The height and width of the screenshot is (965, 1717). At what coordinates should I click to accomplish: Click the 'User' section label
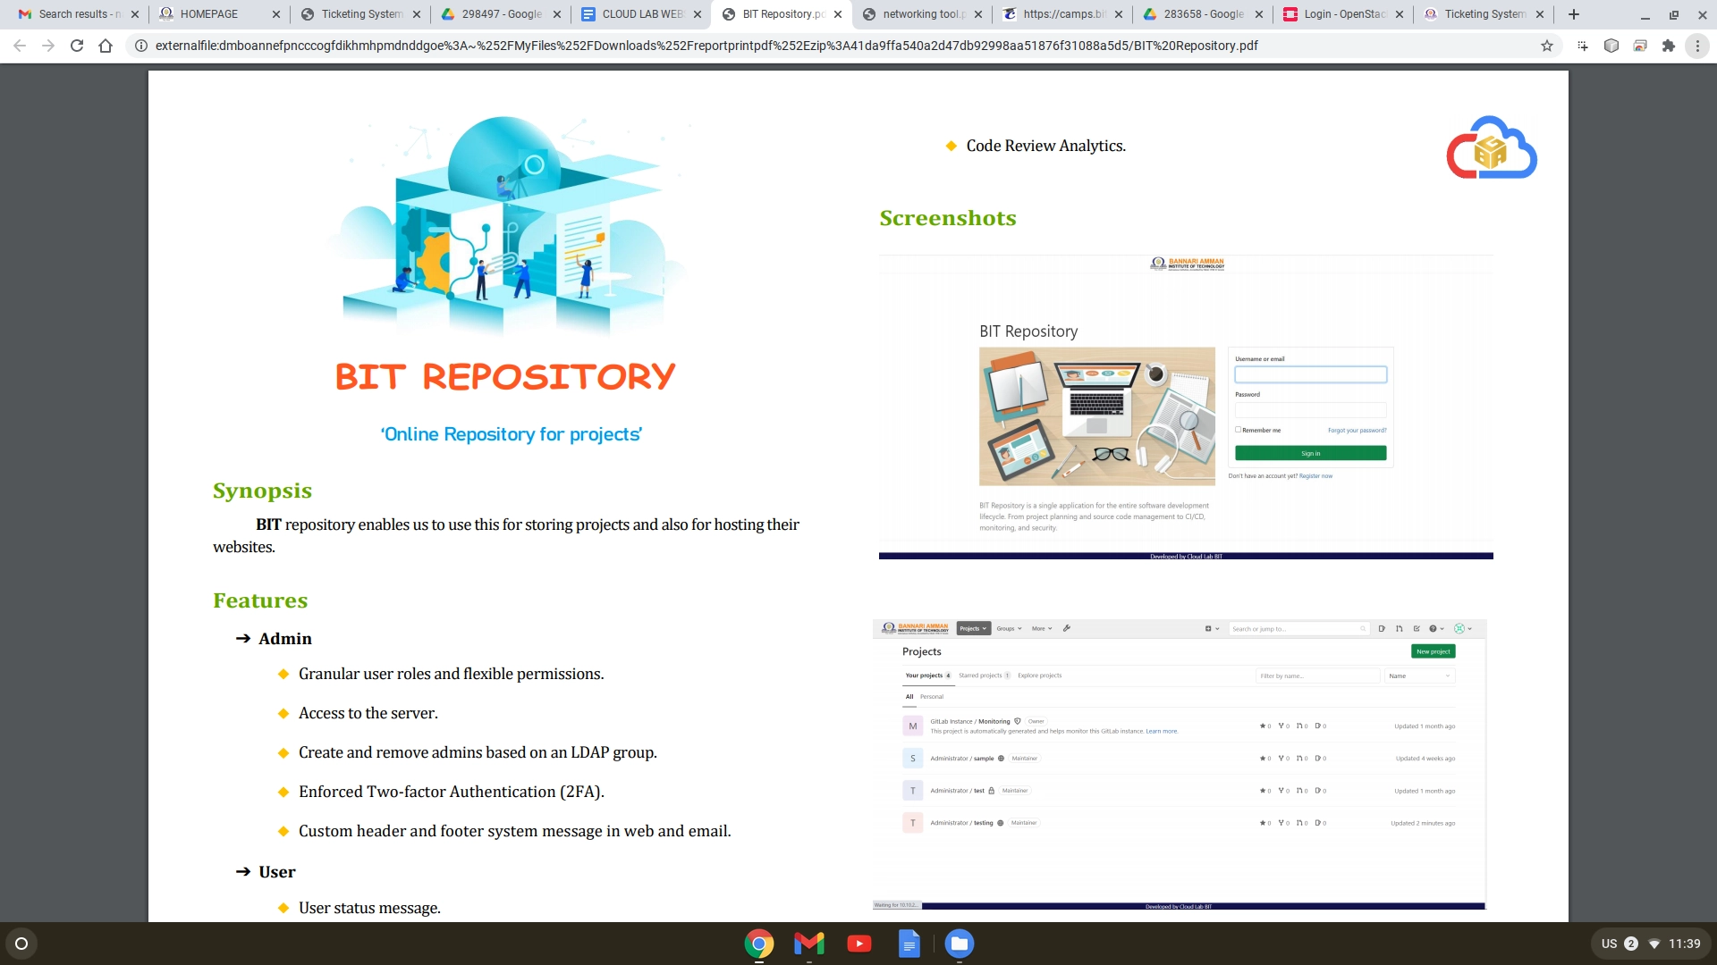[x=277, y=872]
